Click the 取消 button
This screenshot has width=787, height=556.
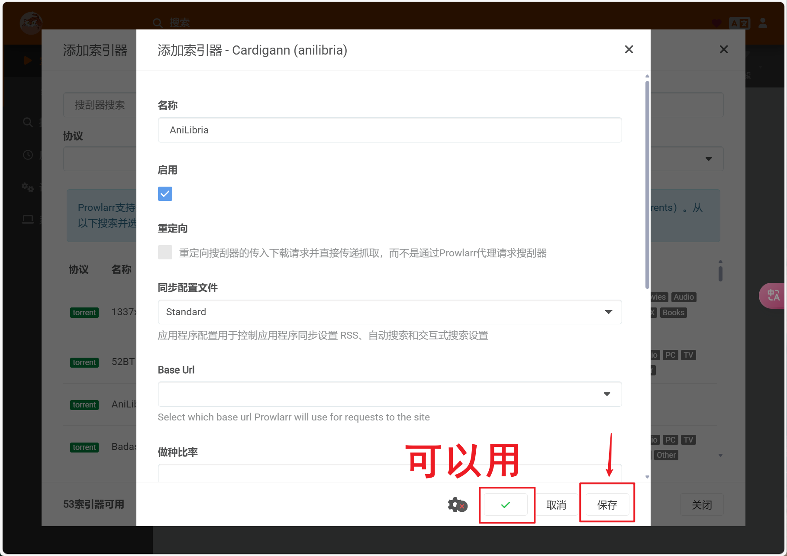pyautogui.click(x=556, y=505)
